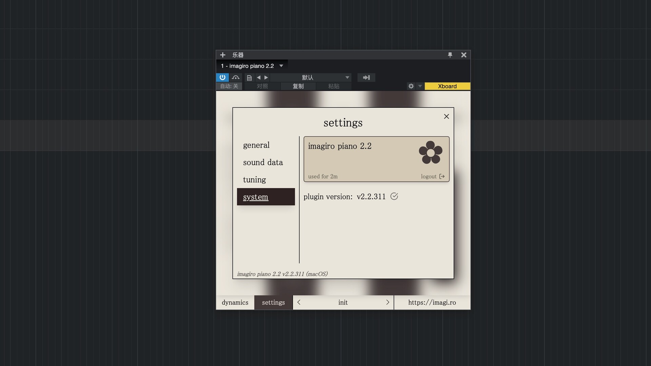Image resolution: width=651 pixels, height=366 pixels.
Task: Select the general settings tab
Action: (x=256, y=145)
